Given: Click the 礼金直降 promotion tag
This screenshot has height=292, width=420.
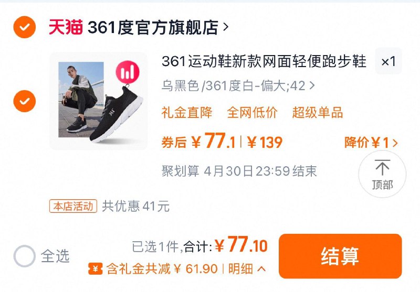Looking at the screenshot, I should click(187, 112).
